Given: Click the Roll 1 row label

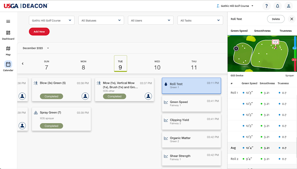Looking at the screenshot, I should [234, 93].
